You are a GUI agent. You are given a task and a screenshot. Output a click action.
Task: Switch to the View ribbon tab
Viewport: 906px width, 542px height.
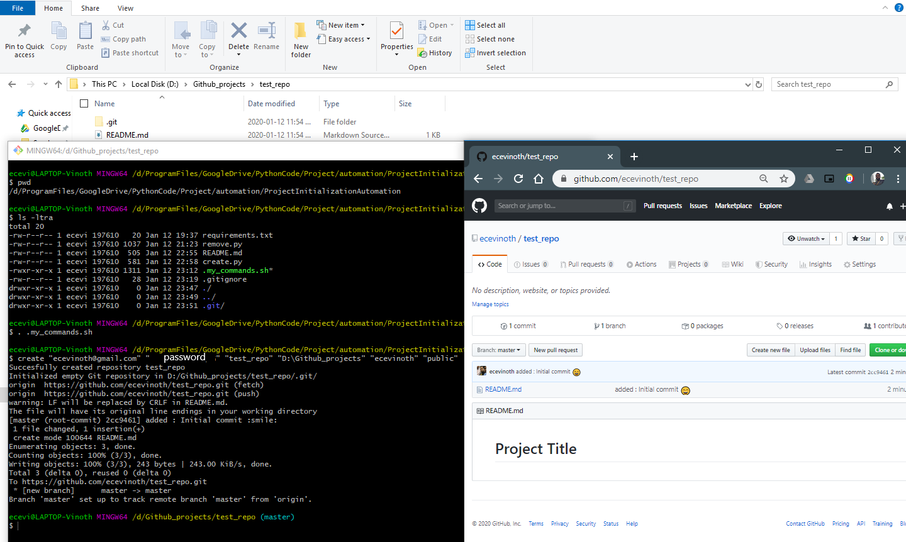click(125, 8)
